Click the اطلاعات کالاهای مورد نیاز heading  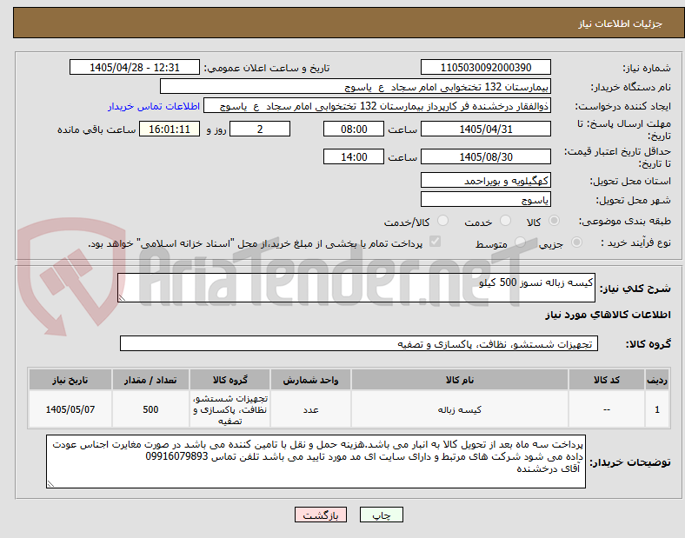[608, 315]
